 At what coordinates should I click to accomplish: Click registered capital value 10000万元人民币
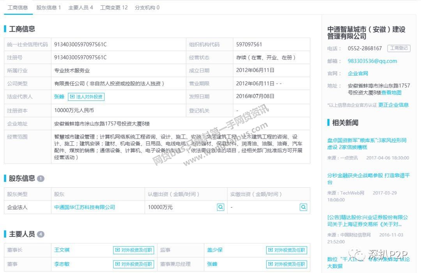pos(74,111)
